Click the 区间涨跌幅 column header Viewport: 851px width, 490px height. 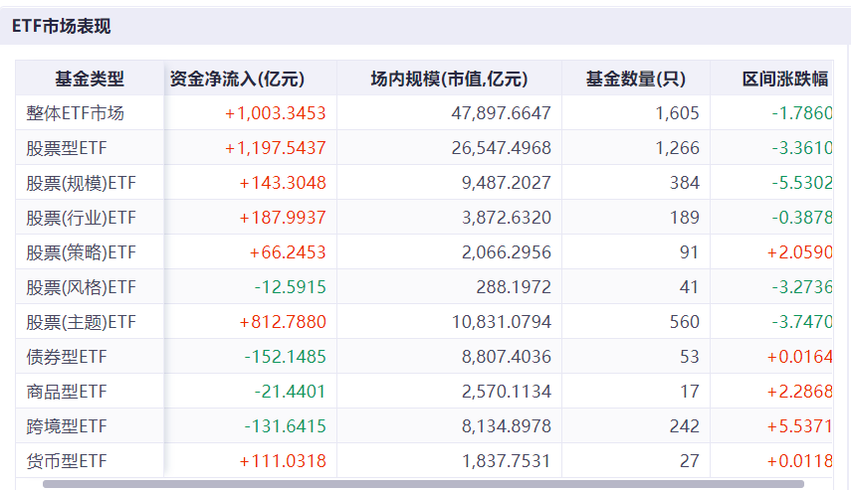pos(785,80)
